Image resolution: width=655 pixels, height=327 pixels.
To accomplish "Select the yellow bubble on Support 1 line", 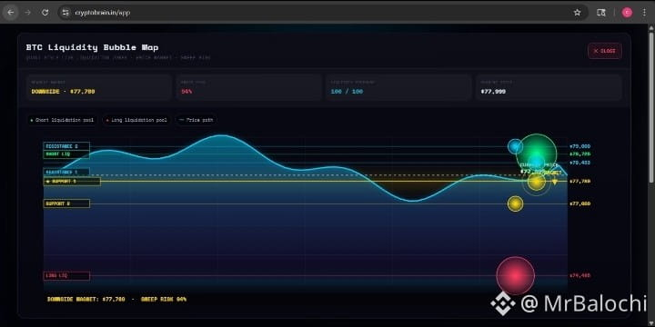I will pos(537,182).
